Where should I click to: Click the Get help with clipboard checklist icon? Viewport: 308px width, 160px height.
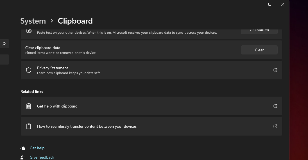tap(29, 106)
